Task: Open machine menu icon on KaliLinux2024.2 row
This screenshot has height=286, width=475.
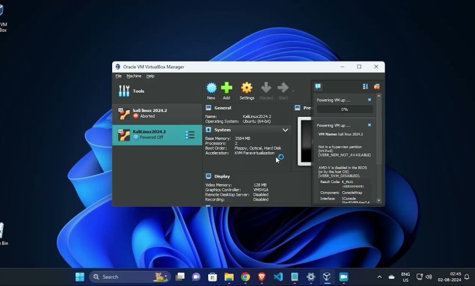Action: (190, 135)
